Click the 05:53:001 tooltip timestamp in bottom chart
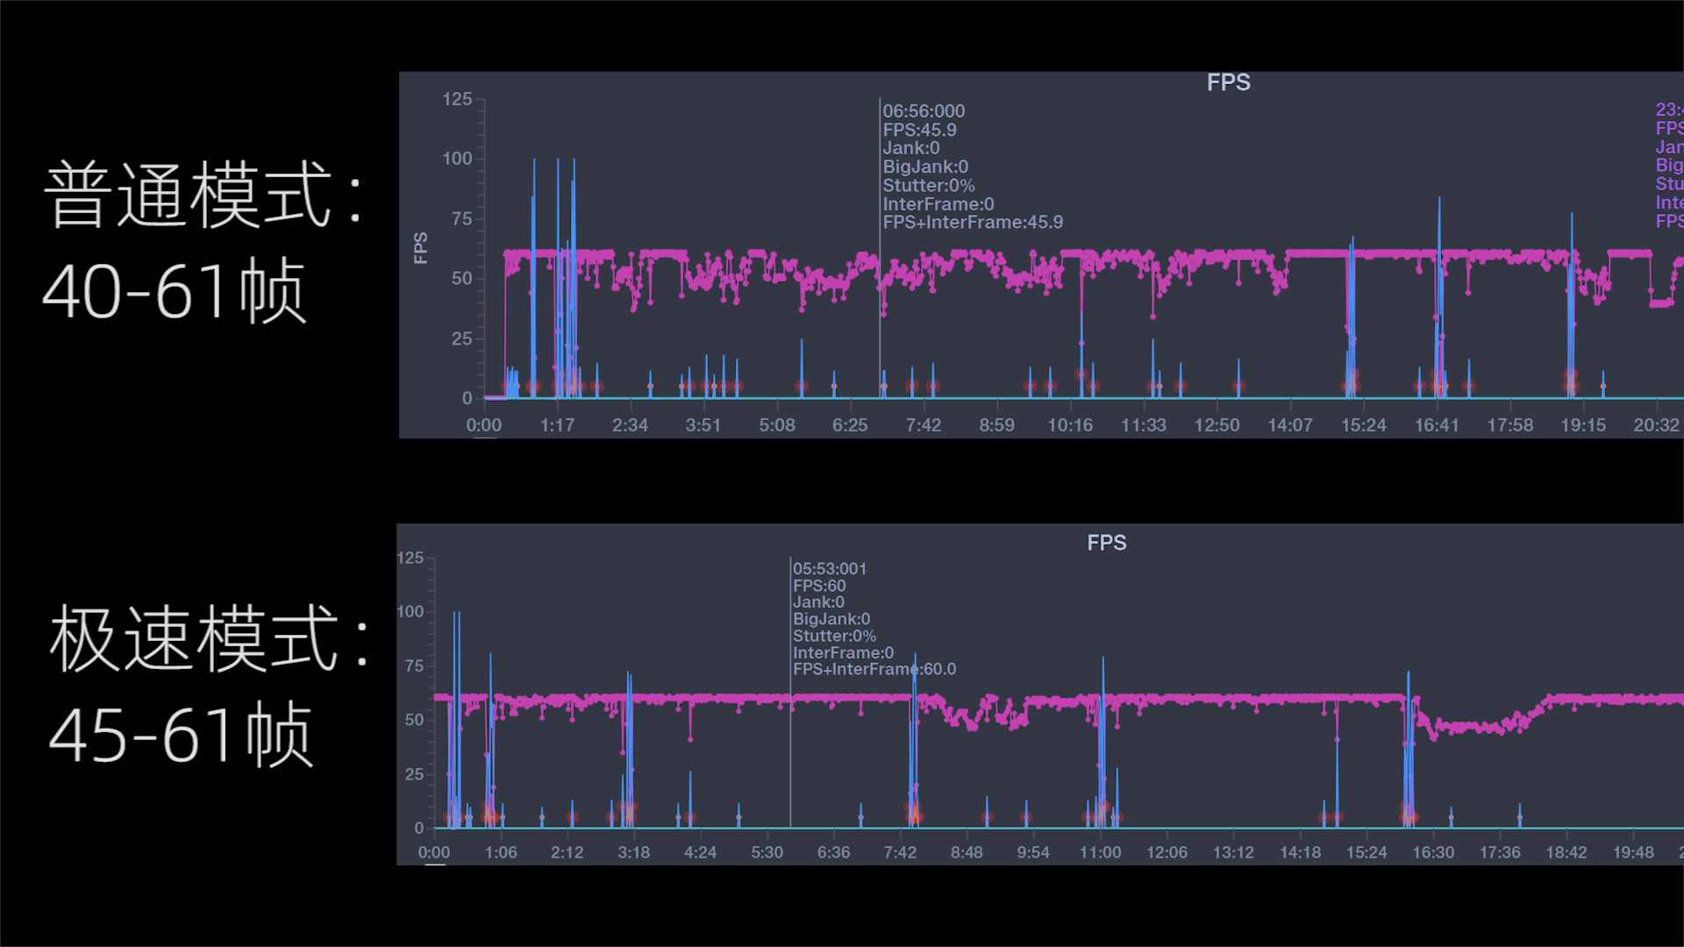The height and width of the screenshot is (947, 1684). point(829,568)
